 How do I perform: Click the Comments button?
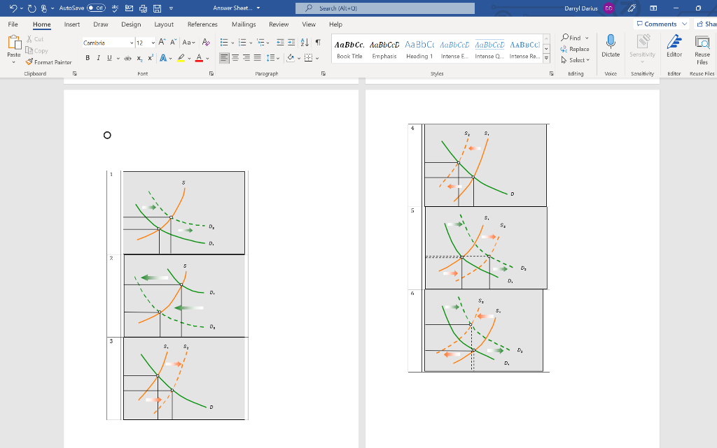661,24
